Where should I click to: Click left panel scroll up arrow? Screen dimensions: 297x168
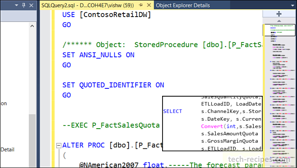tap(32, 26)
